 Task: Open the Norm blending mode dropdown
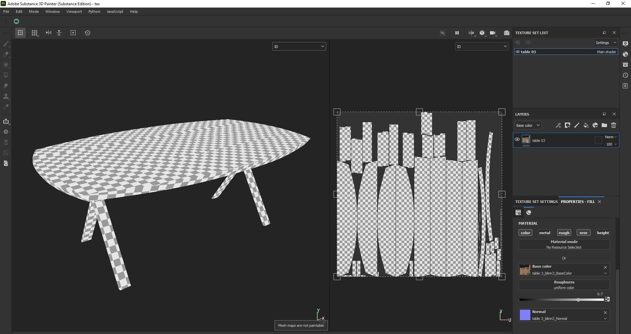click(611, 137)
